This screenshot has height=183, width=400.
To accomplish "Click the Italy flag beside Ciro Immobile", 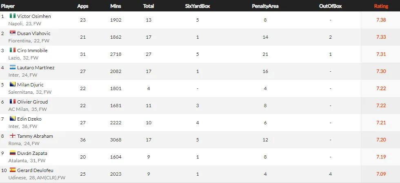I will 13,51.
